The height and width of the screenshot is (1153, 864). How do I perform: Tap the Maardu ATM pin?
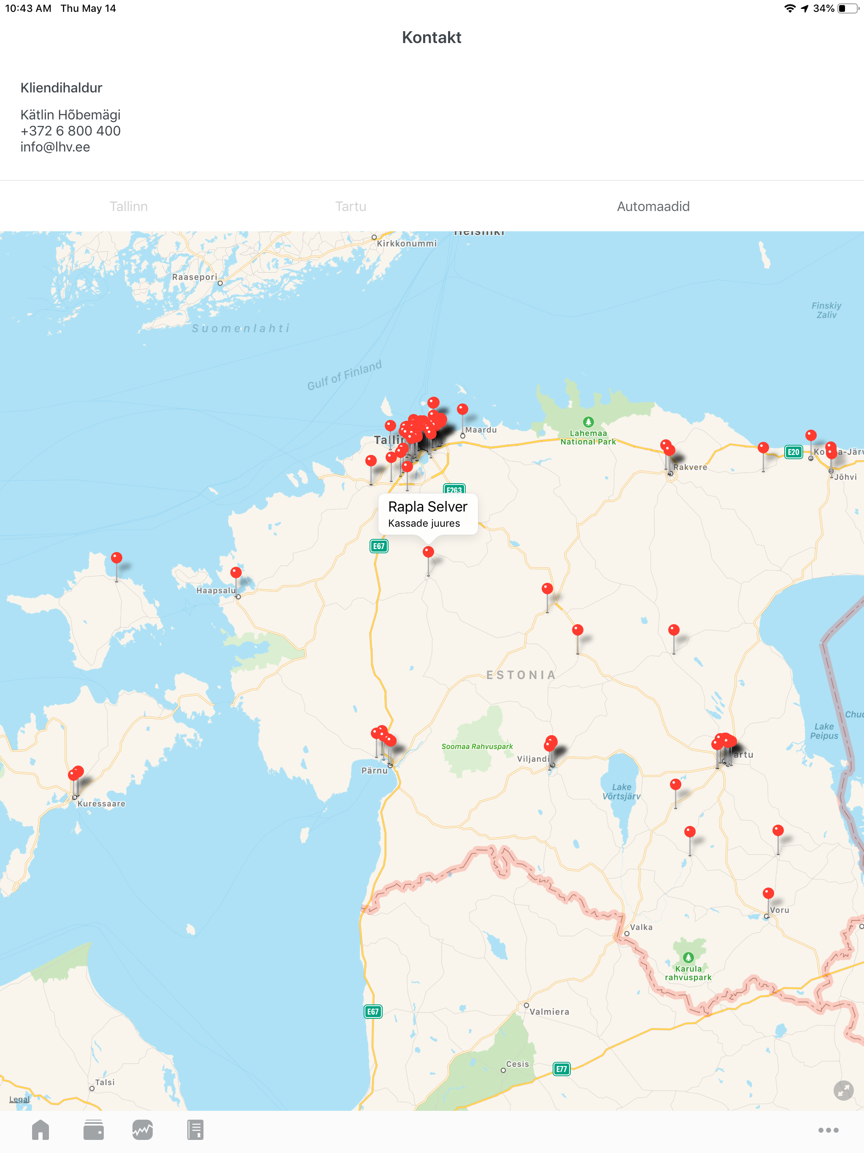click(462, 409)
